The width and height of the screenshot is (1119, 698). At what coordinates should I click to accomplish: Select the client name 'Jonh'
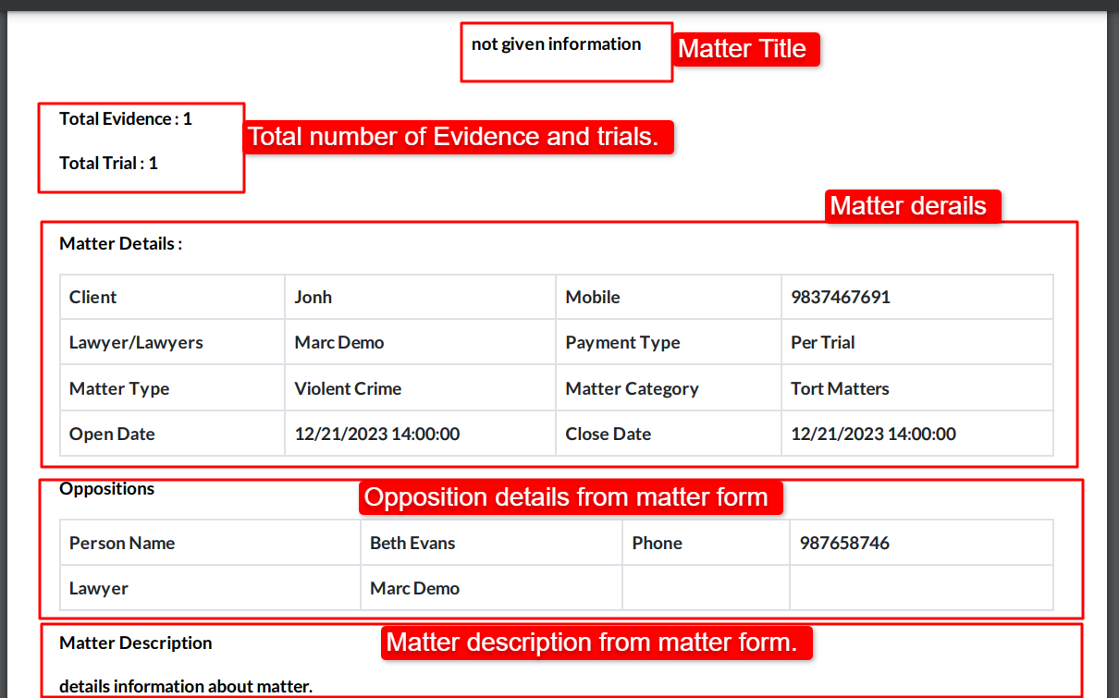point(313,297)
